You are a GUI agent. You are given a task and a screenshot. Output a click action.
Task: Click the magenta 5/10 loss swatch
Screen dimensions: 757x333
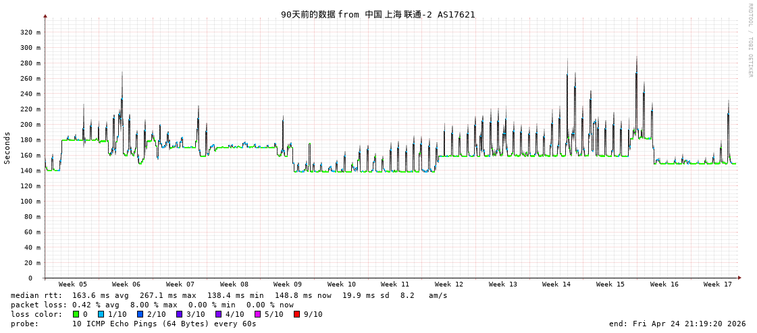tap(257, 314)
